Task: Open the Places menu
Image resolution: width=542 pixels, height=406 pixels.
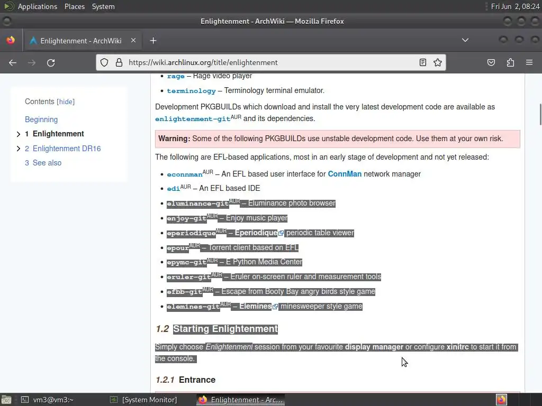Action: point(74,6)
